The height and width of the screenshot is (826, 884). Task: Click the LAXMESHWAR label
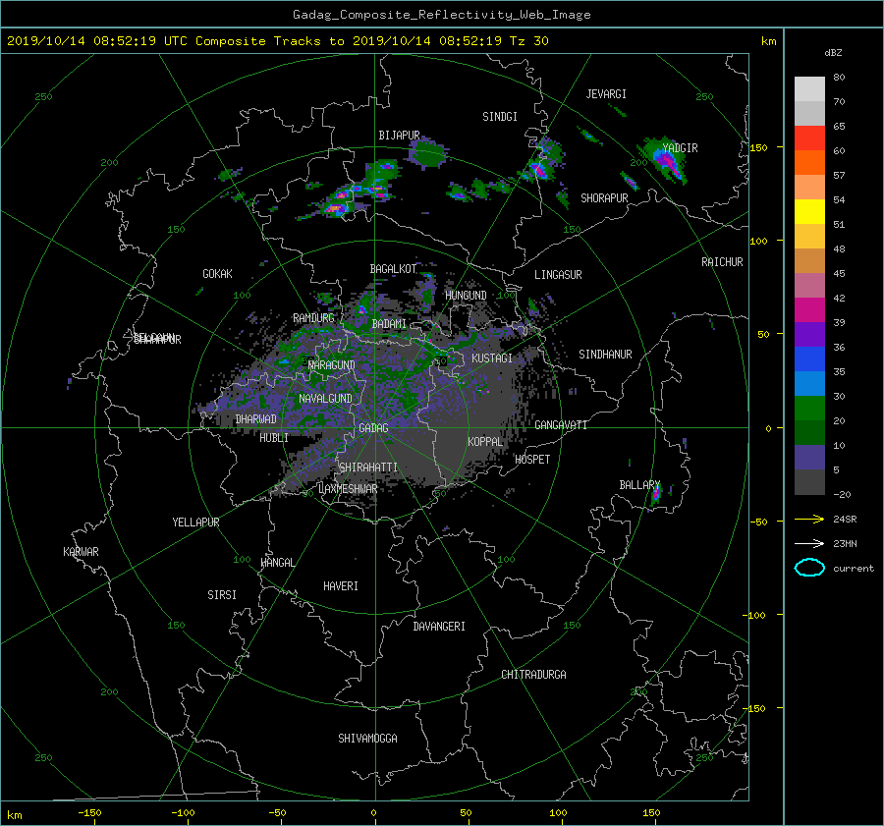tap(348, 489)
